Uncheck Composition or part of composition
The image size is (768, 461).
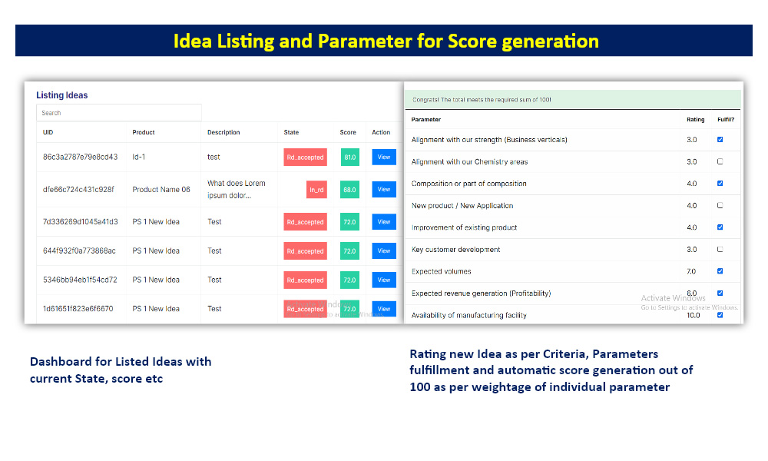coord(720,183)
